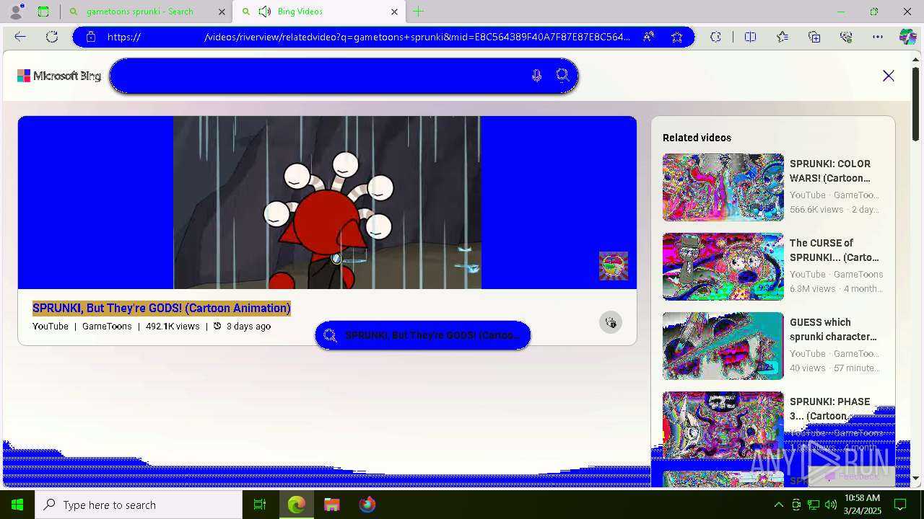
Task: Close the Bing Videos tab
Action: click(x=394, y=12)
